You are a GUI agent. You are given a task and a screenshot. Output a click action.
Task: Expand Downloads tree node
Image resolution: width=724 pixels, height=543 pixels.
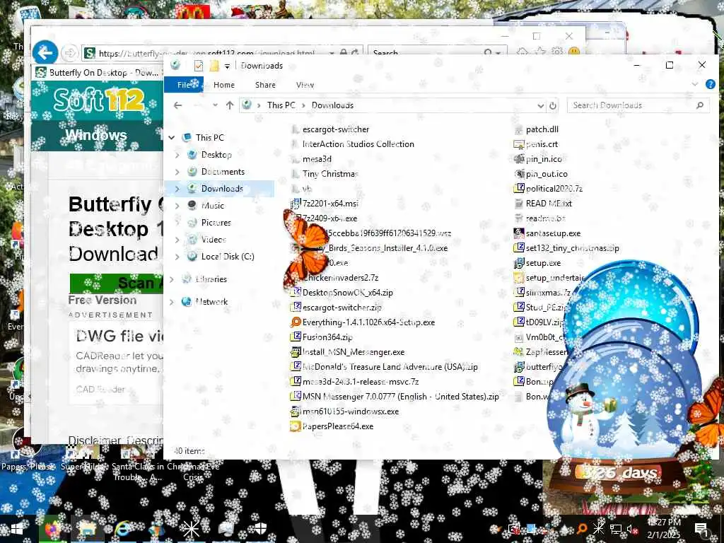[177, 188]
